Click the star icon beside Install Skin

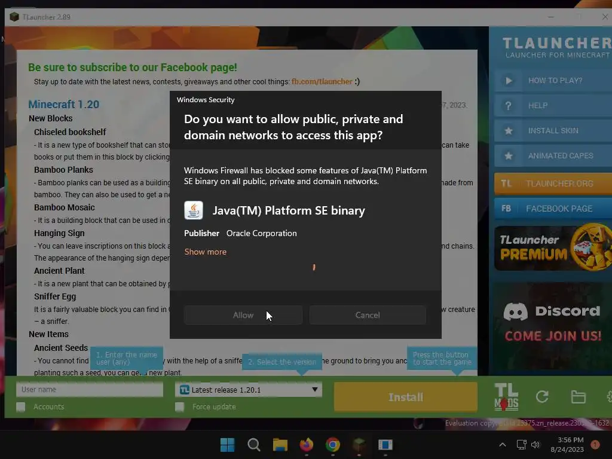pyautogui.click(x=509, y=131)
